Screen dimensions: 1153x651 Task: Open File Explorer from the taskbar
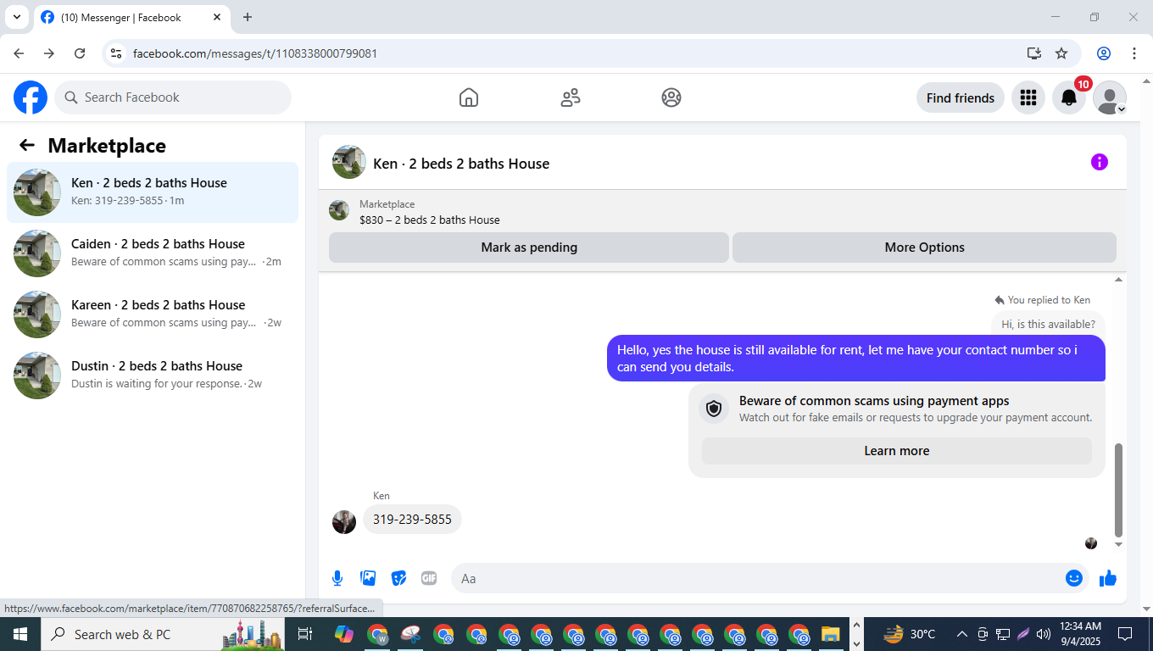pyautogui.click(x=830, y=634)
